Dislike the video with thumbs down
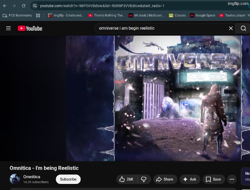250x190 pixels. coord(144,179)
